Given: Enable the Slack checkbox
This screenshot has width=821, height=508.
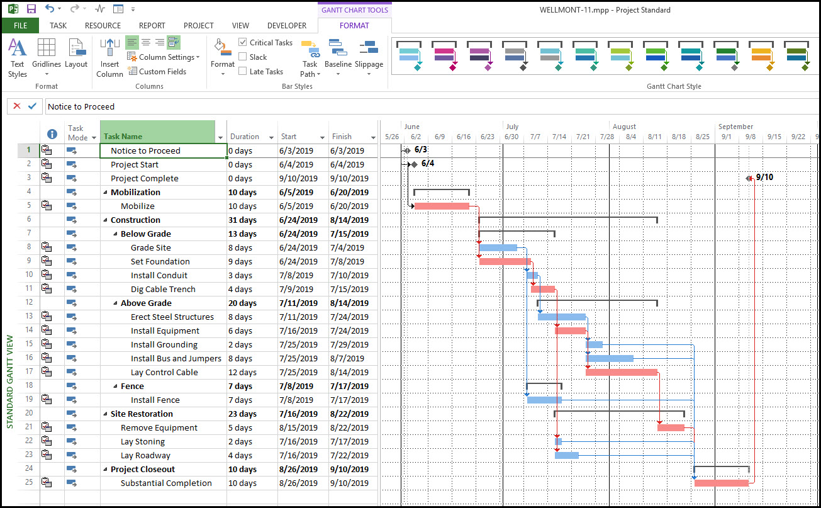Looking at the screenshot, I should 243,57.
